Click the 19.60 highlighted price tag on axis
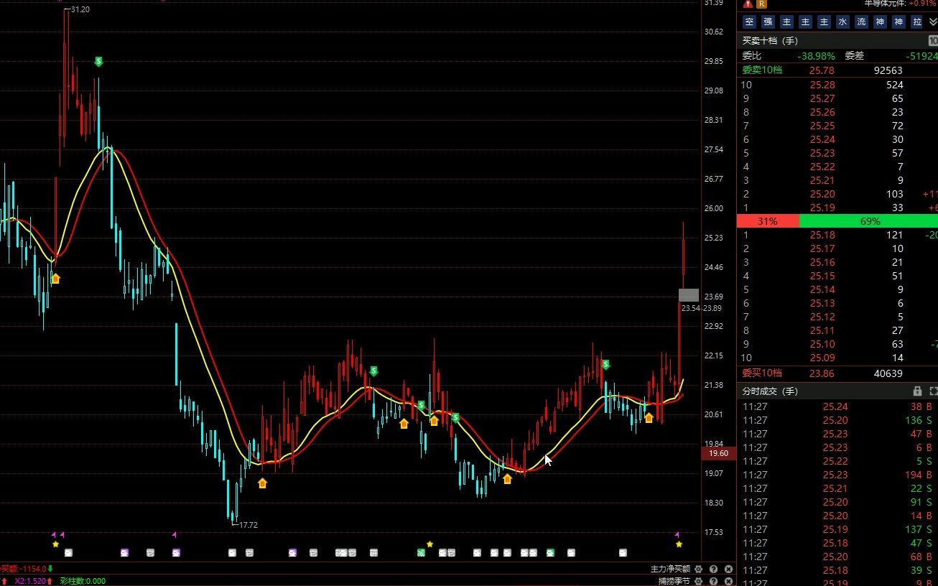Viewport: 938px width, 586px height. [718, 453]
